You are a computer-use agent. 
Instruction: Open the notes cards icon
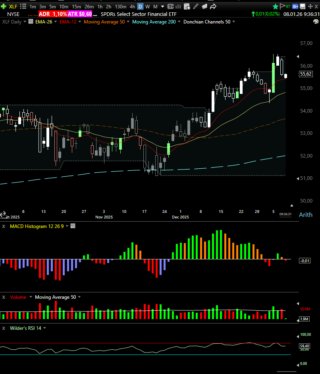click(204, 6)
